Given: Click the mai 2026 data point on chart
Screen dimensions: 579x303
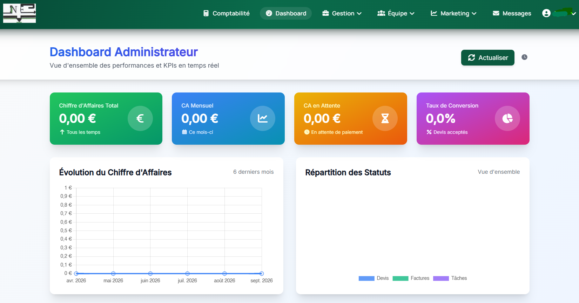Looking at the screenshot, I should tap(113, 274).
